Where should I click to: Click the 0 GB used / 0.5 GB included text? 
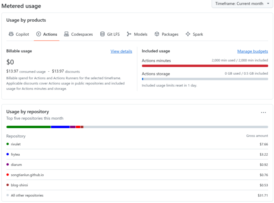(246, 73)
